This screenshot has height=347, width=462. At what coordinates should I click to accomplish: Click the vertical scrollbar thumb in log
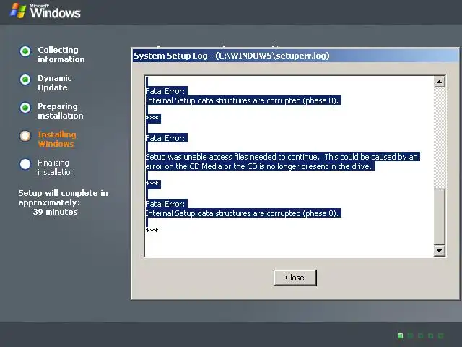pyautogui.click(x=440, y=216)
